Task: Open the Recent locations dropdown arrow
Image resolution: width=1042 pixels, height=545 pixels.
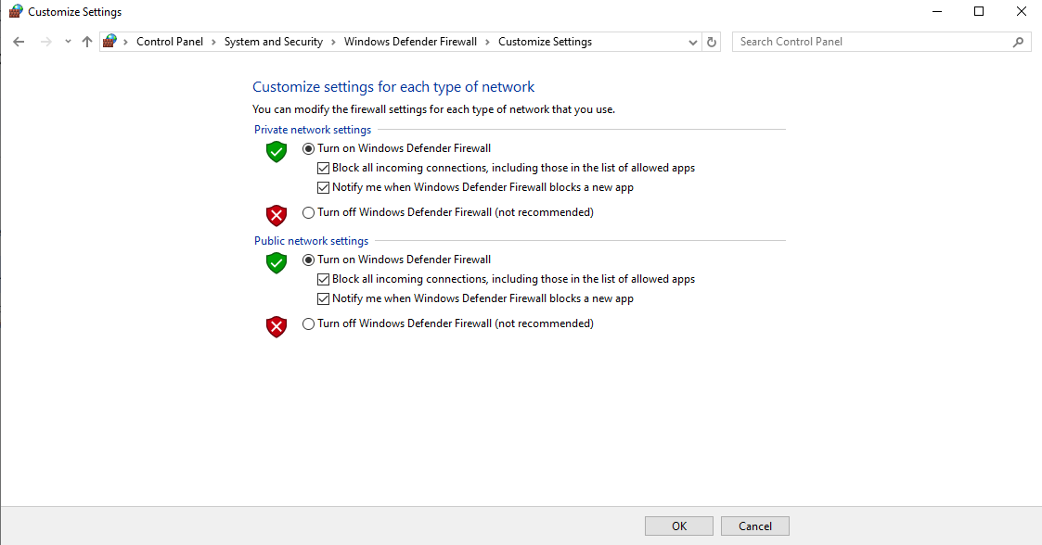Action: pos(68,42)
